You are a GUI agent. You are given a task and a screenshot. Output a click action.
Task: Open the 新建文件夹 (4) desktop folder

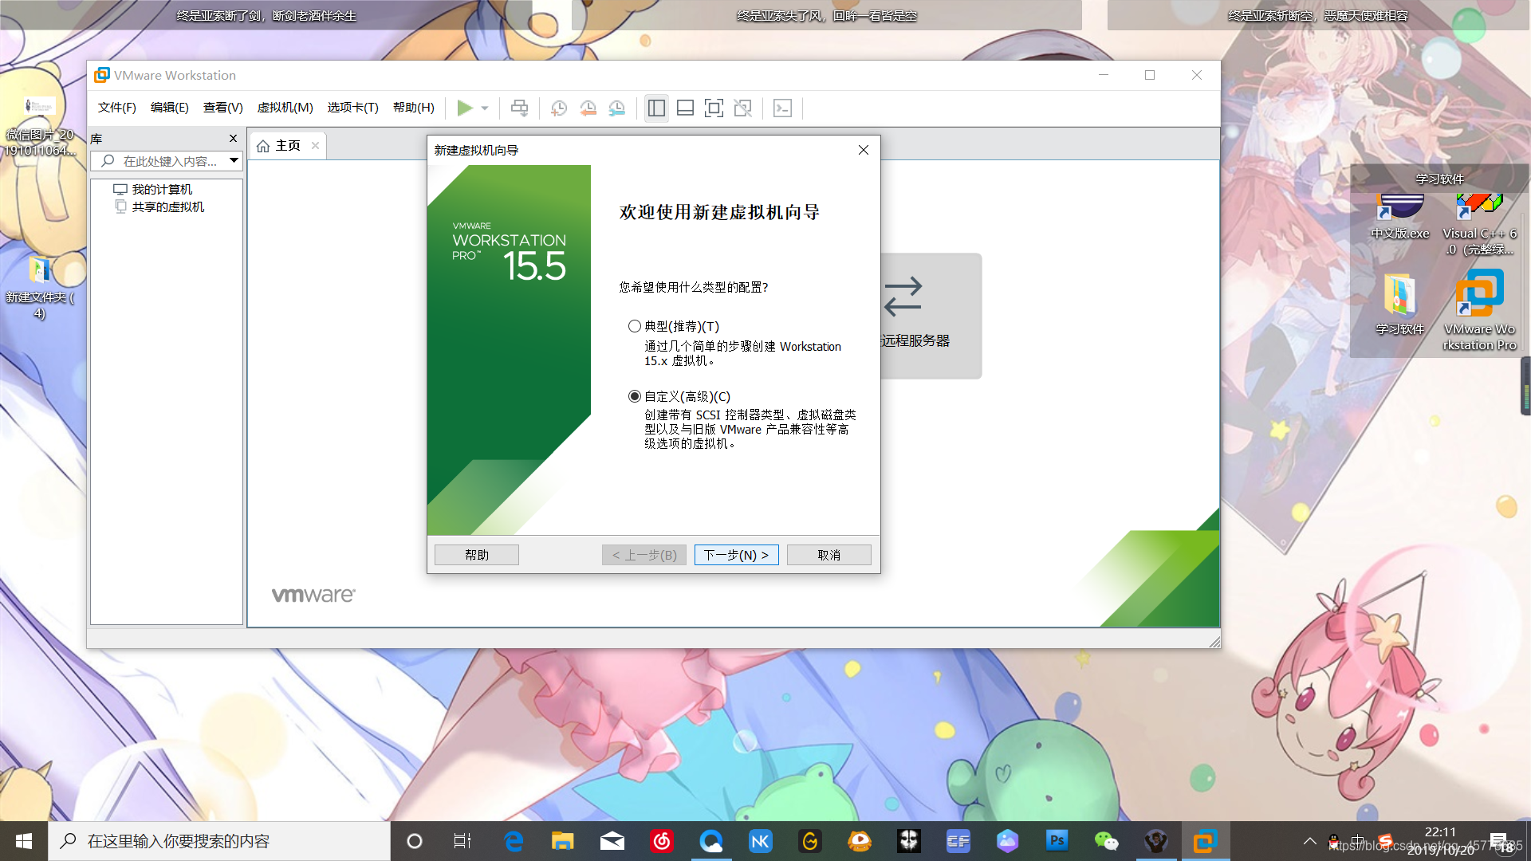pos(40,287)
